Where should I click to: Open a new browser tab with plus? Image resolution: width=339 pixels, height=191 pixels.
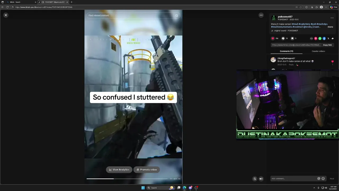click(72, 2)
